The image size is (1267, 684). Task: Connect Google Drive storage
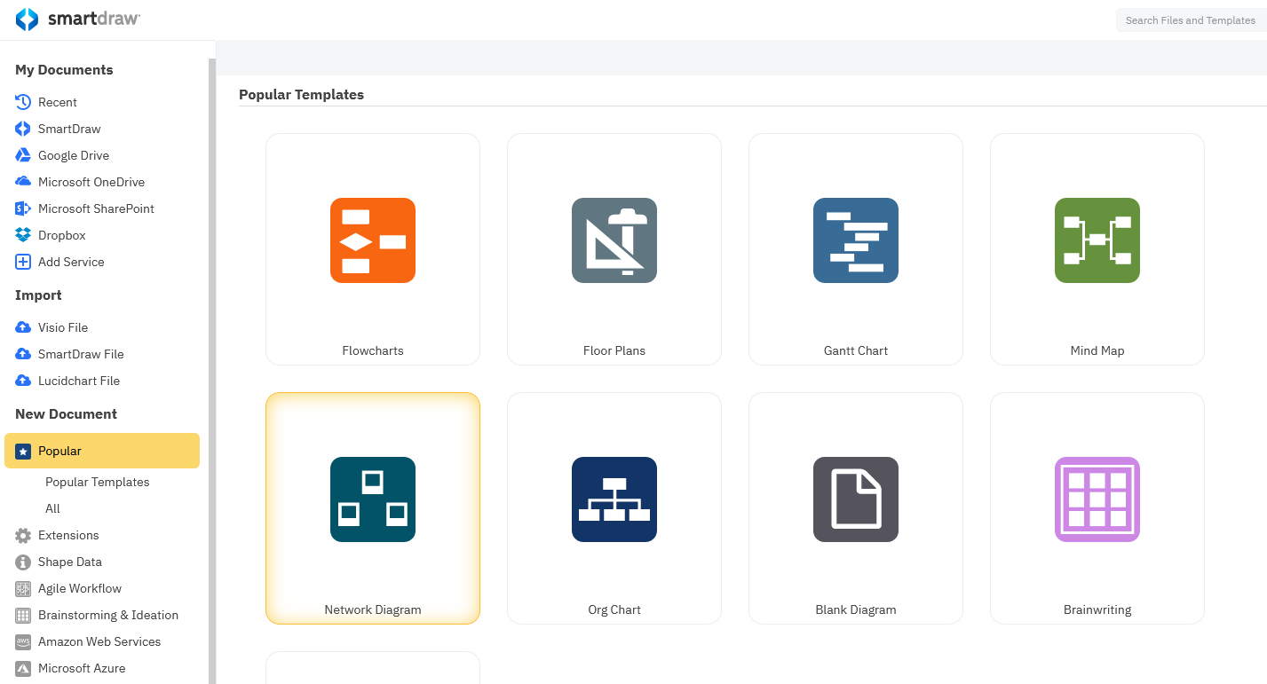(72, 155)
